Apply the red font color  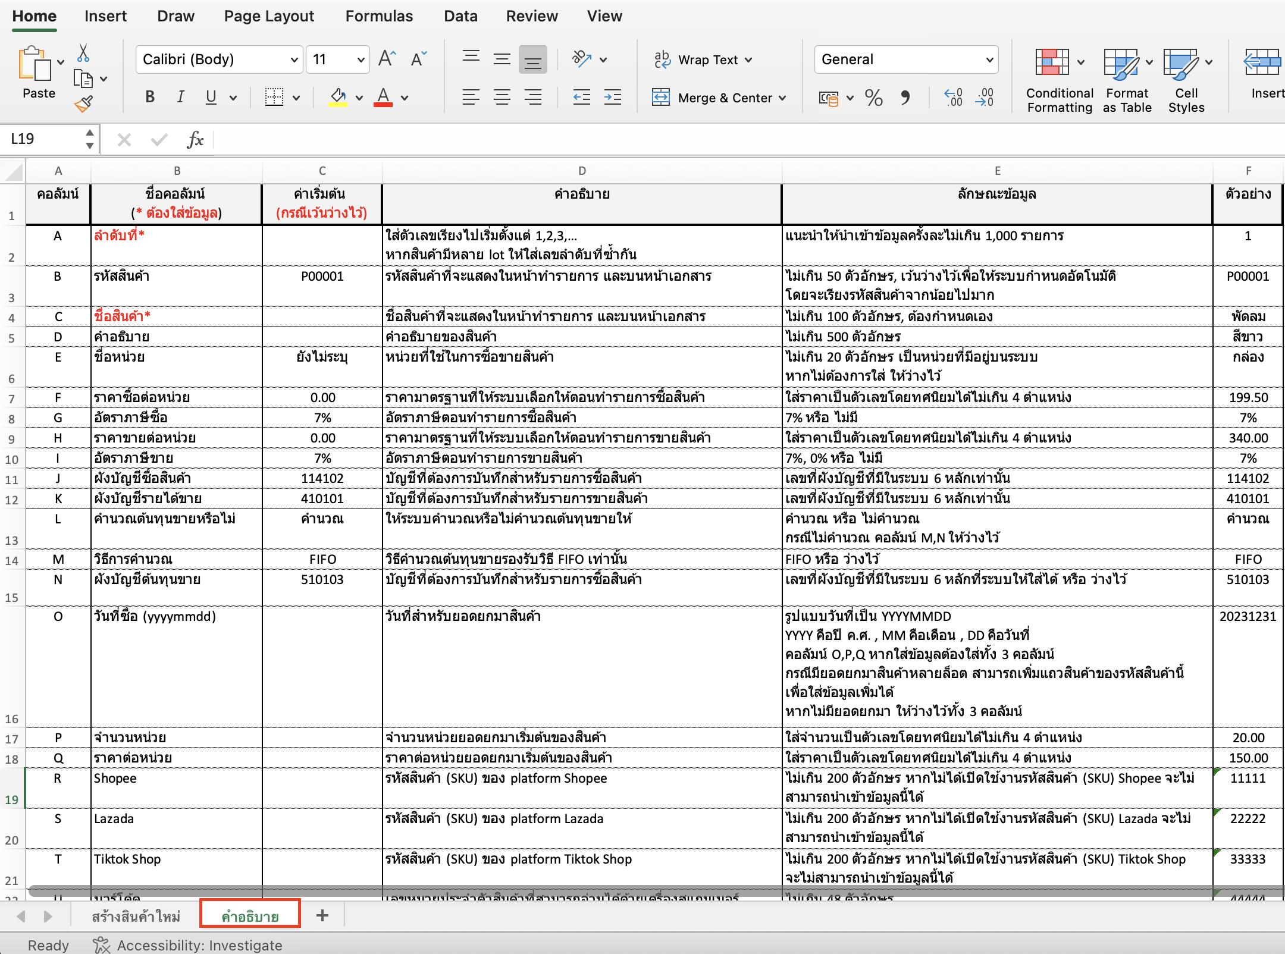383,97
